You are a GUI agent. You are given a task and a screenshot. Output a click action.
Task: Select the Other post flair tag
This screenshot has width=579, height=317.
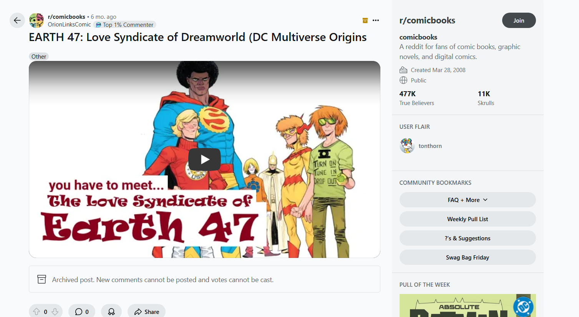tap(39, 56)
